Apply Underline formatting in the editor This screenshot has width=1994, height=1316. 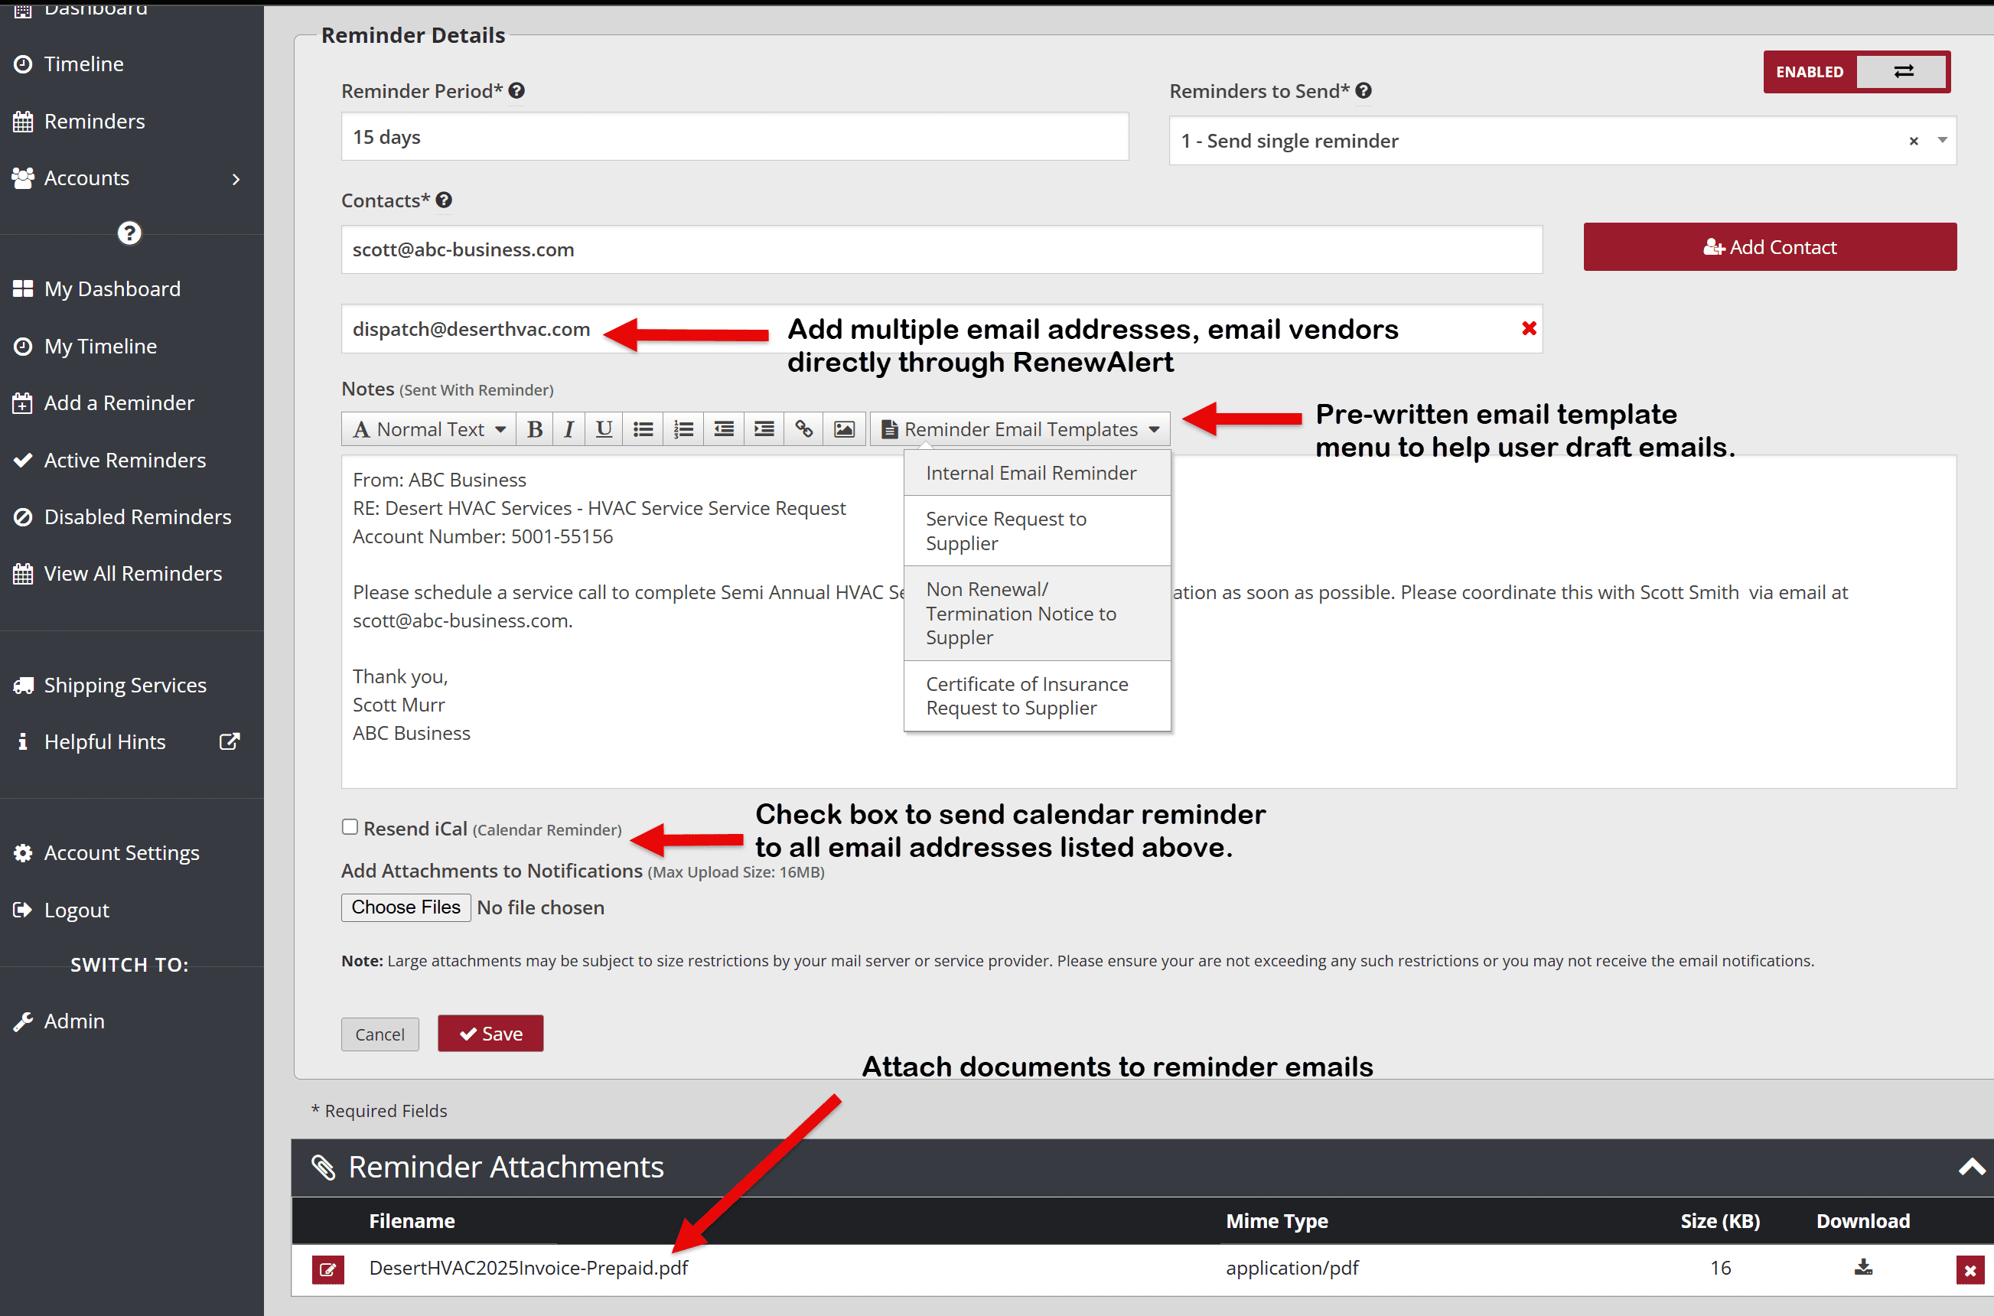(x=604, y=429)
